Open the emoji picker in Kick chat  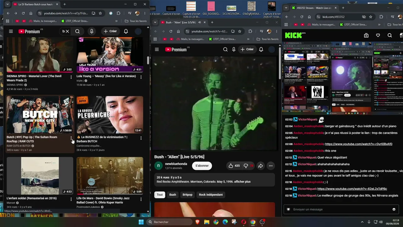click(394, 209)
